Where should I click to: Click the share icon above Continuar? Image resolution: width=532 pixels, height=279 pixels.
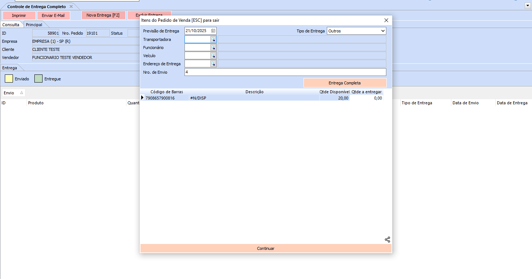click(387, 240)
